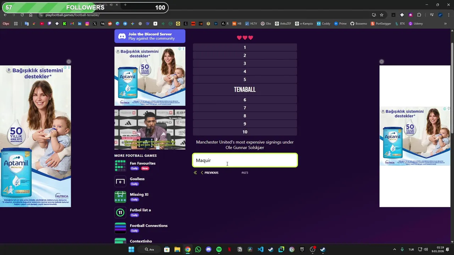Open the Contextinho game link
Image resolution: width=454 pixels, height=255 pixels.
pos(141,241)
